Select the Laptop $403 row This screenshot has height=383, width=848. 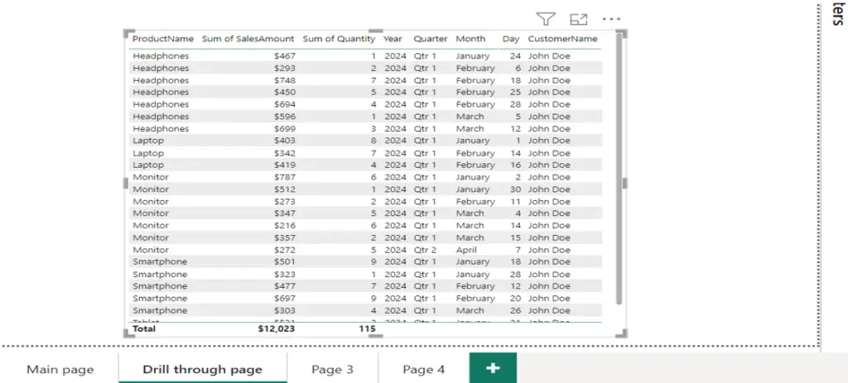(365, 141)
